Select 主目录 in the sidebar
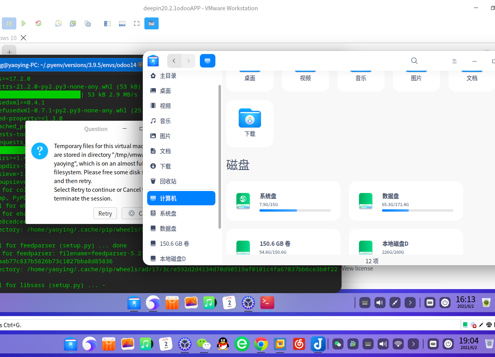The width and height of the screenshot is (495, 357). (181, 76)
